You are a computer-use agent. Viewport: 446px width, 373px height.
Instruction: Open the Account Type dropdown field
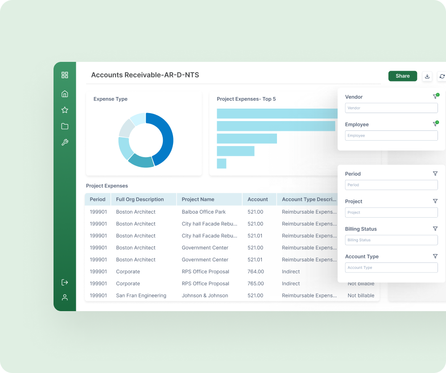coord(391,268)
